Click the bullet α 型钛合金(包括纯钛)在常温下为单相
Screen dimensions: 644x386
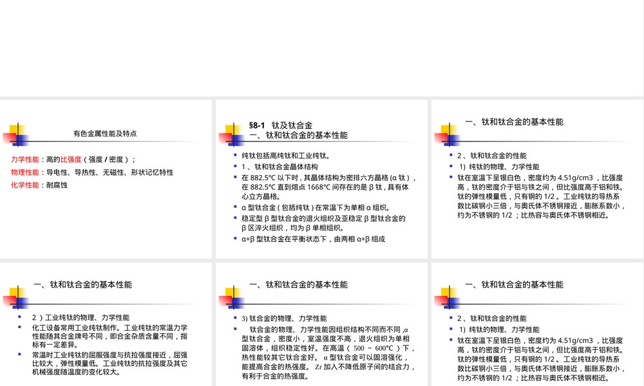[x=316, y=208]
